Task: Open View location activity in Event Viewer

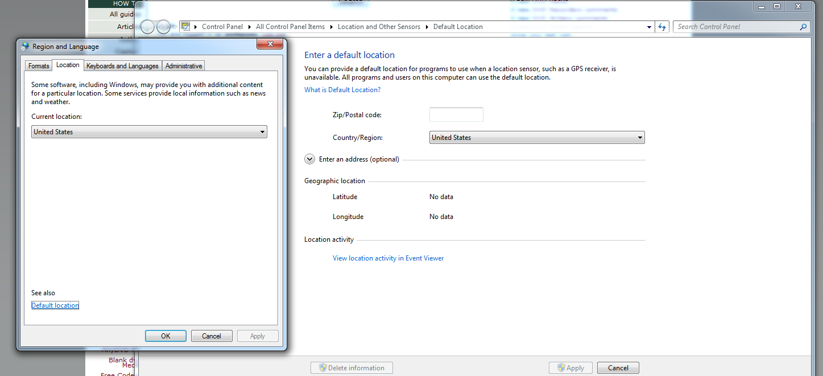Action: 388,258
